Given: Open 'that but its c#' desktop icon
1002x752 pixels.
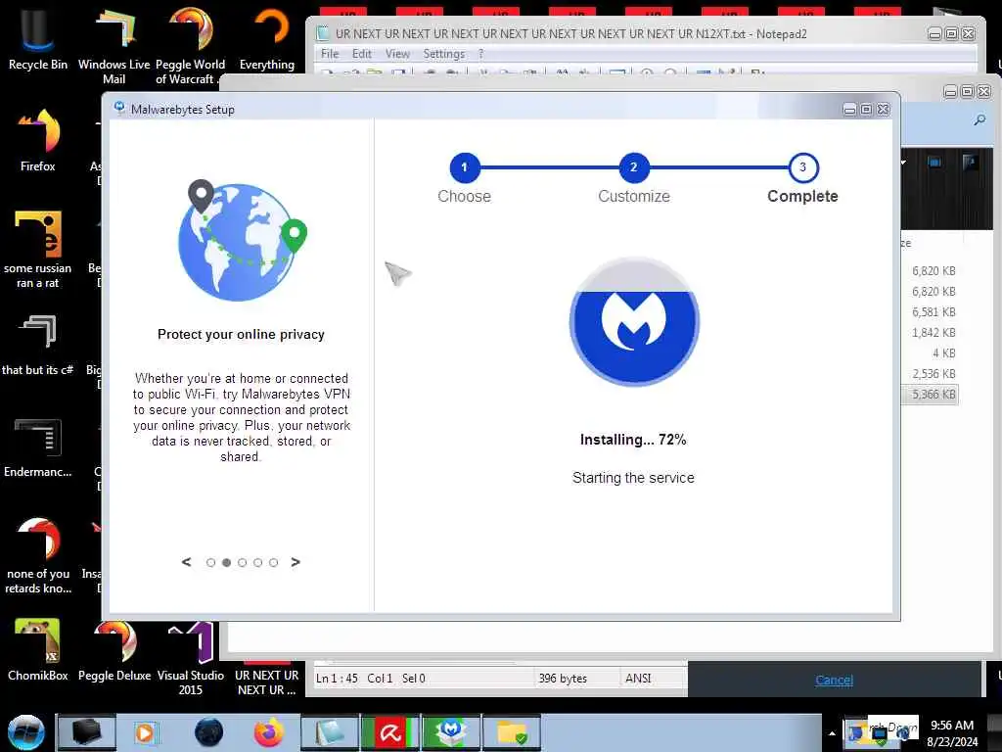Looking at the screenshot, I should (37, 344).
